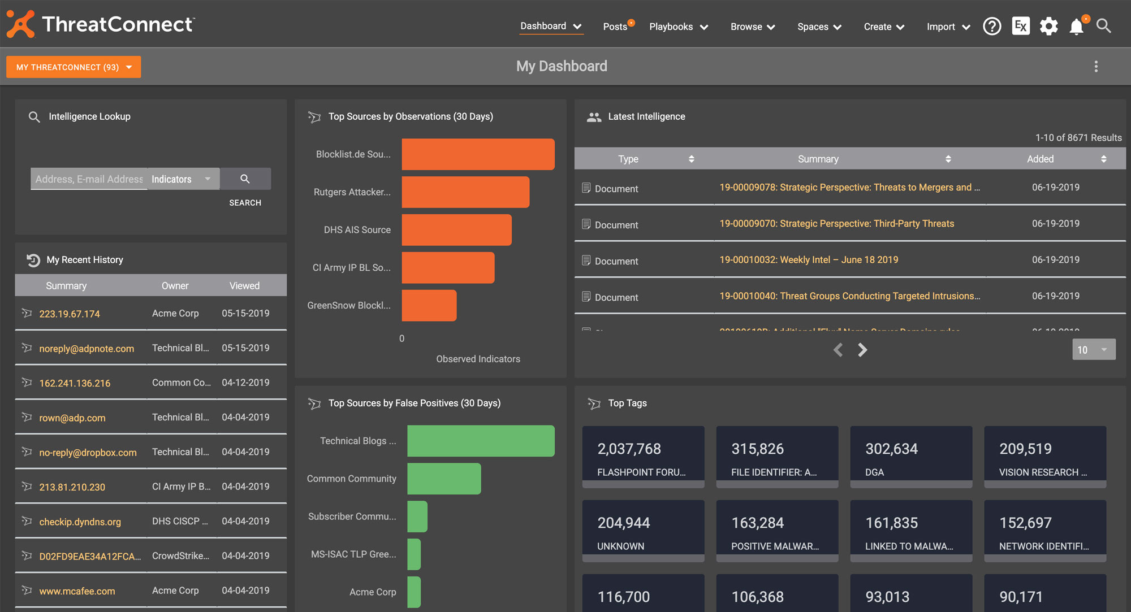Screen dimensions: 1131x612
Task: Open Weekly Intel – June 18 2019 link
Action: click(809, 260)
